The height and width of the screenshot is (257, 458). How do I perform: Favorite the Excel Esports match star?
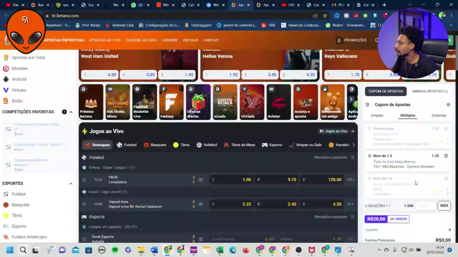point(84,239)
